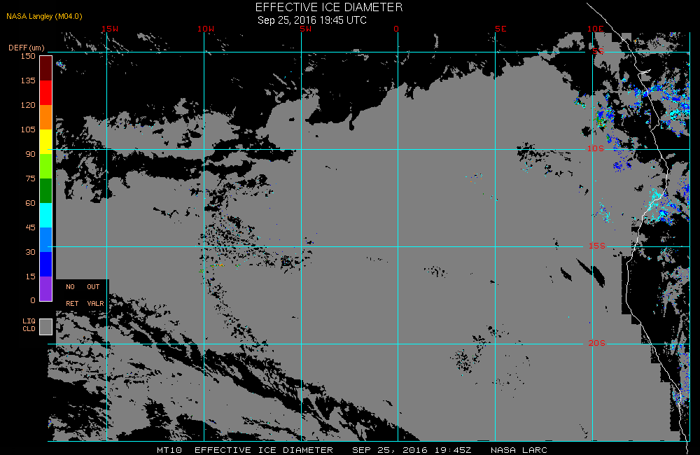The width and height of the screenshot is (700, 455).
Task: Click the 60 value on the color scale
Action: tap(30, 204)
